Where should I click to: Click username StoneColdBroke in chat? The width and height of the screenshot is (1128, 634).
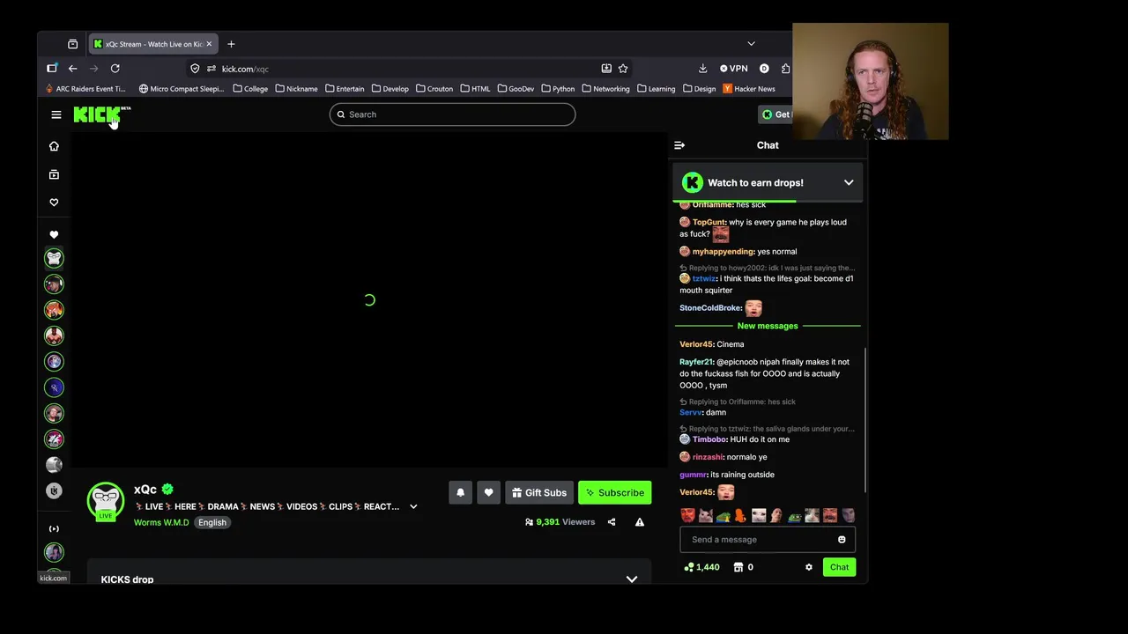point(710,308)
